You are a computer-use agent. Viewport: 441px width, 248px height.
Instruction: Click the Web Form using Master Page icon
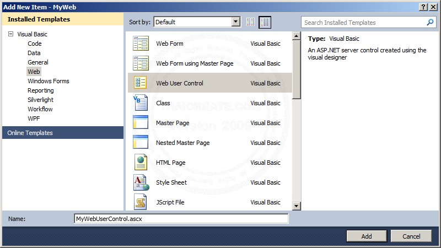[141, 63]
